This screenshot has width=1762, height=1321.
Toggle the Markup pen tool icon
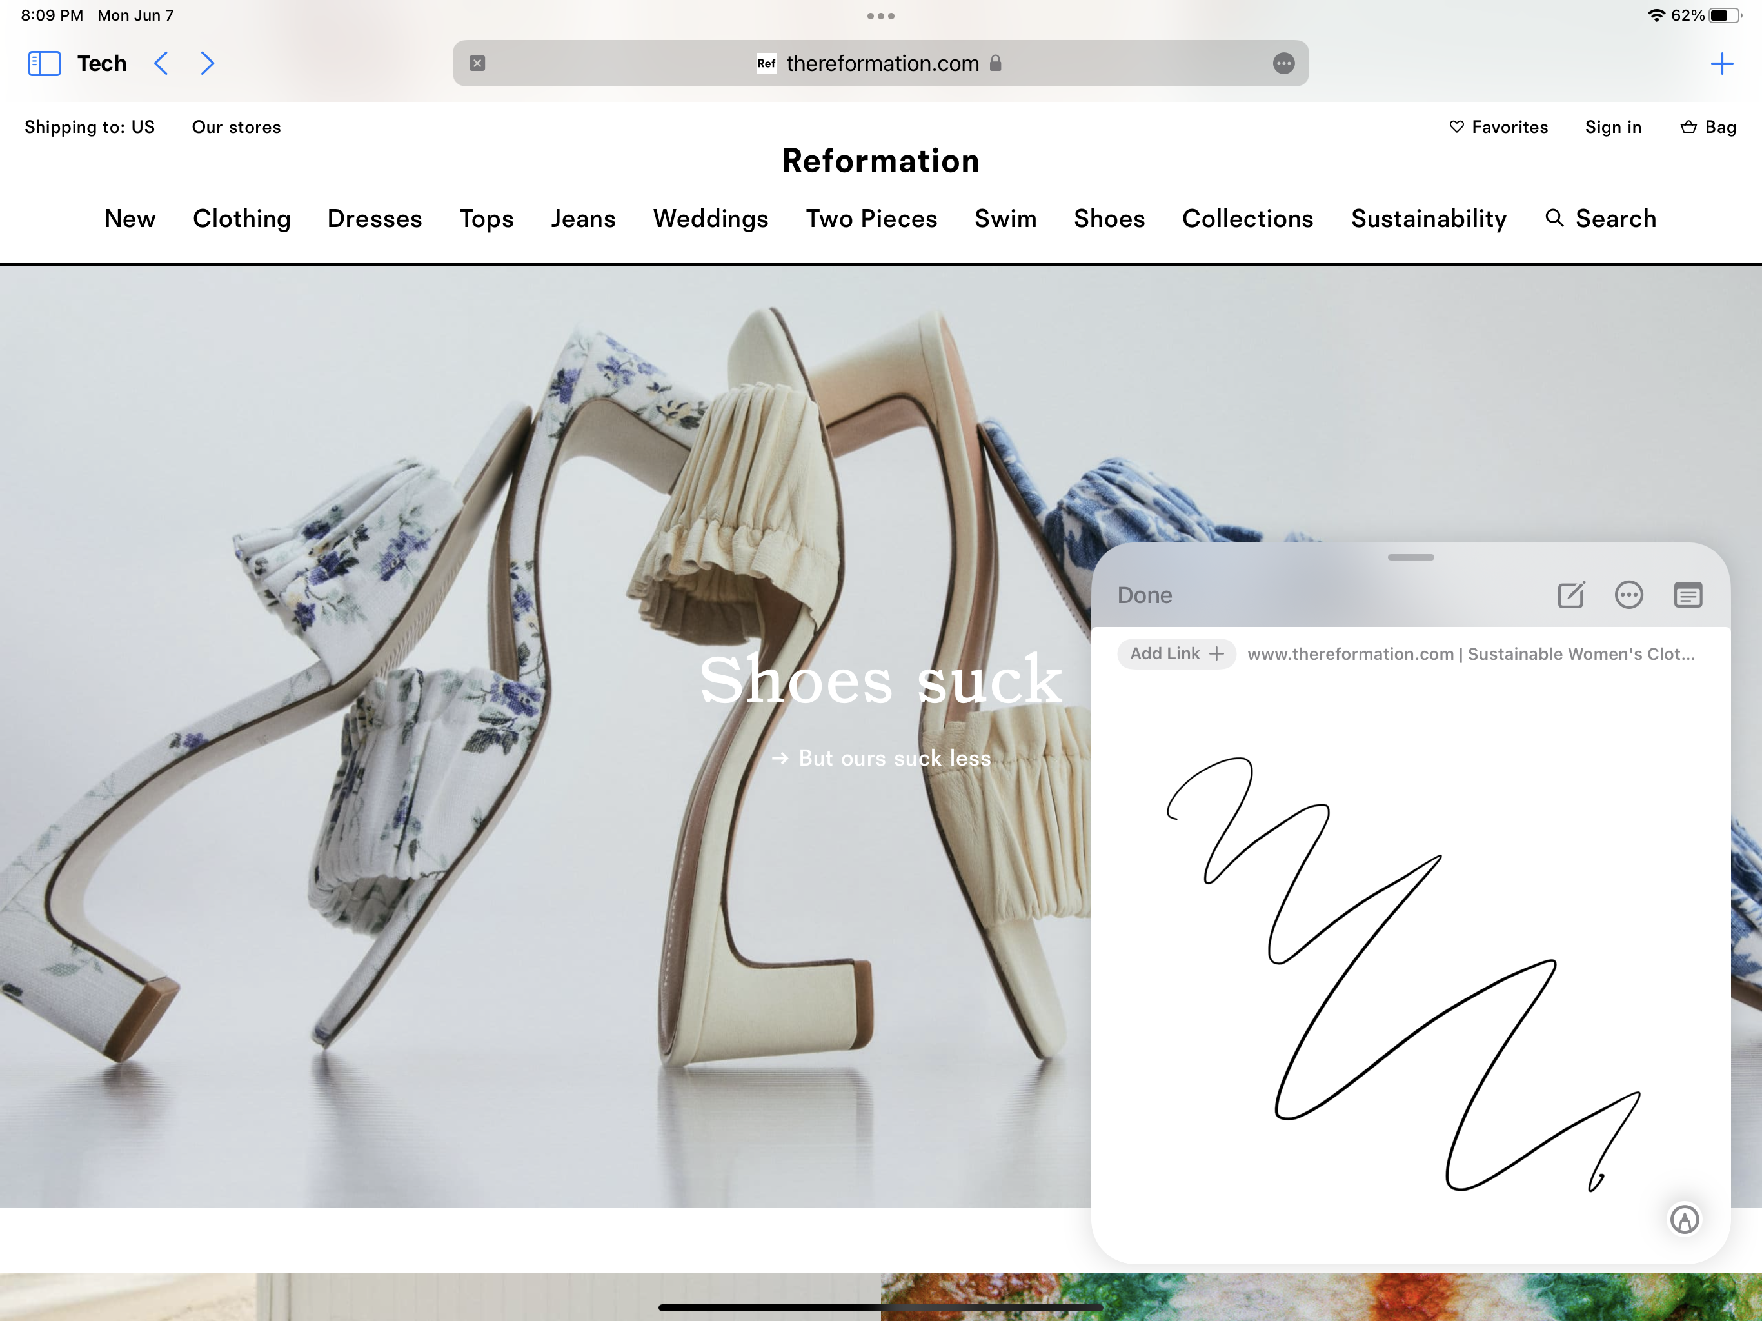pos(1684,1219)
